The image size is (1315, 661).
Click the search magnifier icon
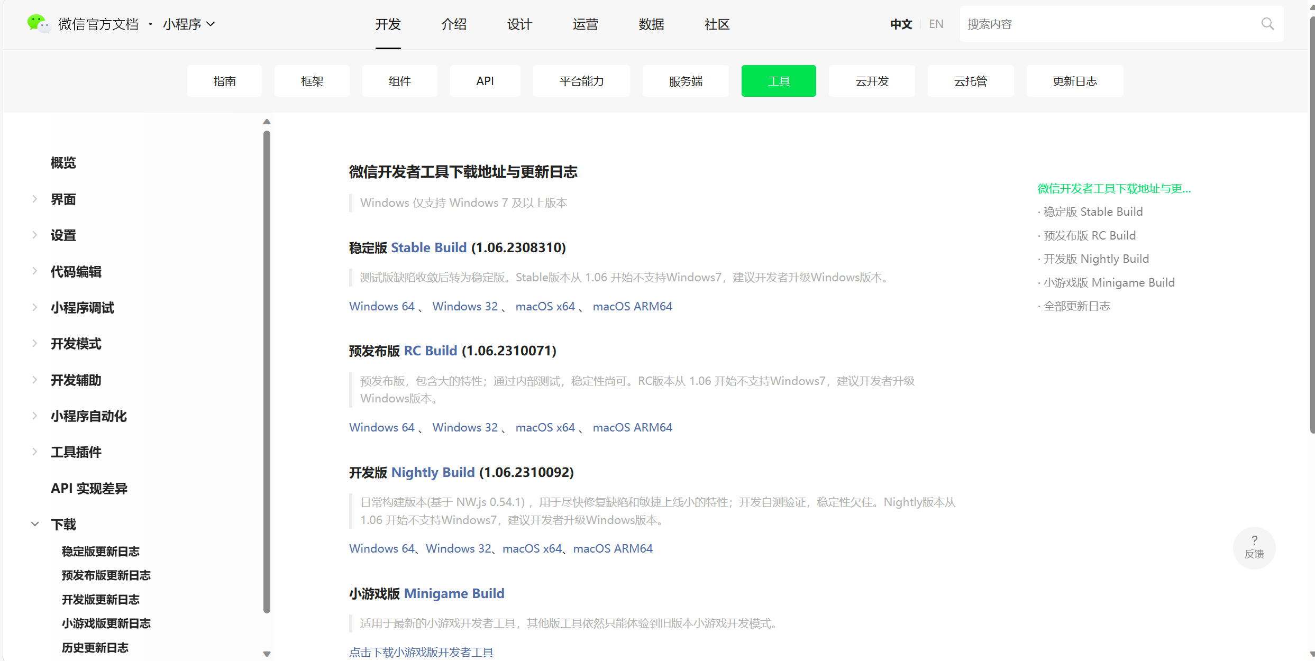pos(1267,24)
